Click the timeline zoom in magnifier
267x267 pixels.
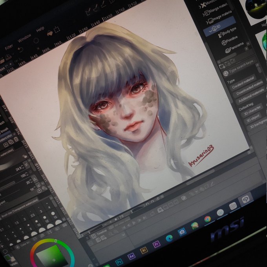(116, 231)
